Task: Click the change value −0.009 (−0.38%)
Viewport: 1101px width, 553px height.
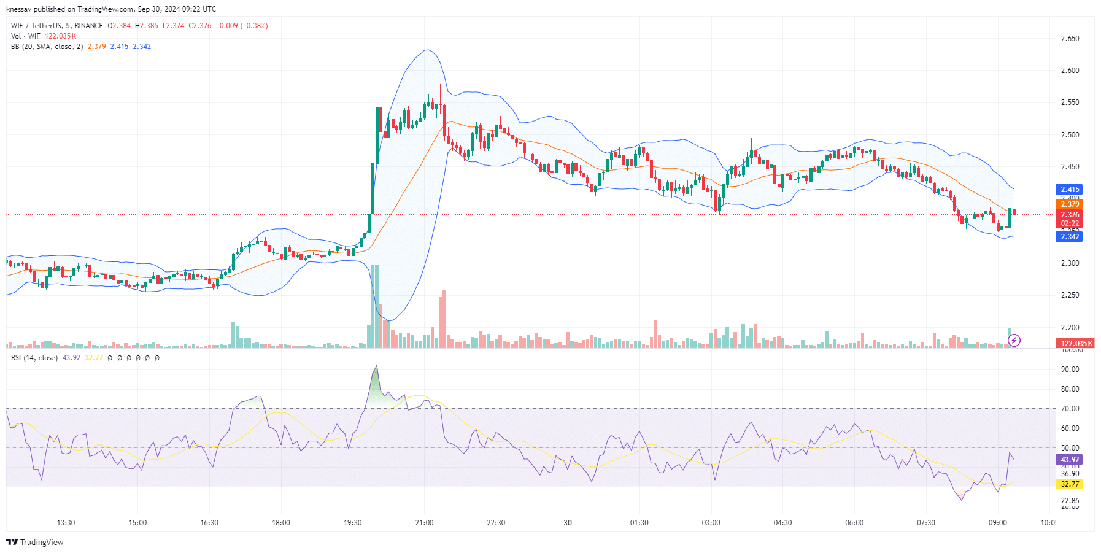Action: (242, 26)
